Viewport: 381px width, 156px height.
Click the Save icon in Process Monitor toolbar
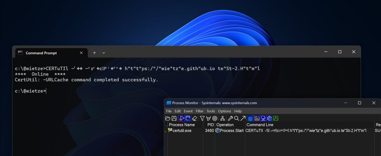[174, 118]
